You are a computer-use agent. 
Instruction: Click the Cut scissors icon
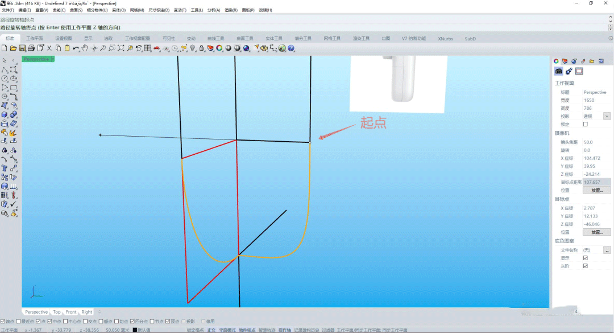(49, 48)
